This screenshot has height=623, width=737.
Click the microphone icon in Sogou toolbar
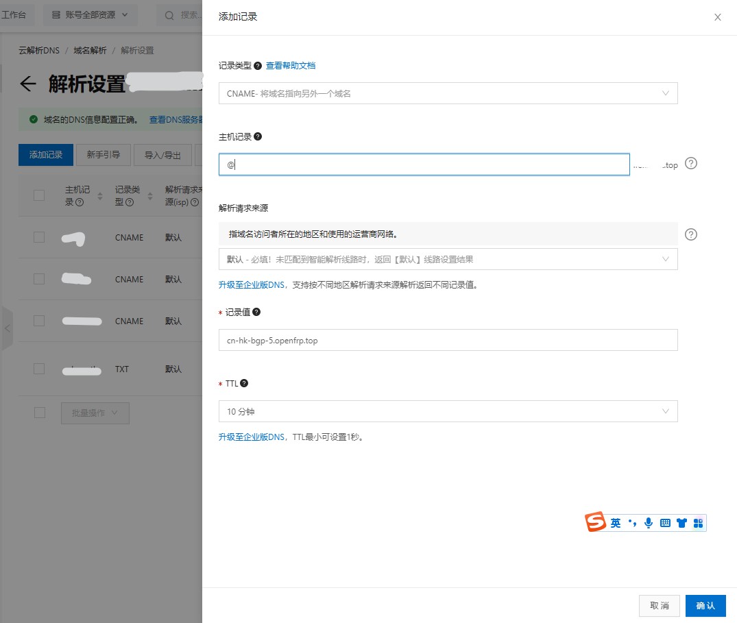pos(648,523)
